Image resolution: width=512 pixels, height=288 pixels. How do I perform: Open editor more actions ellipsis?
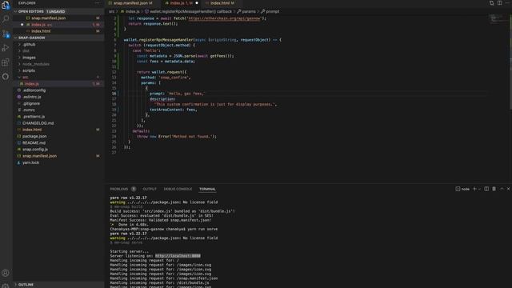(508, 3)
